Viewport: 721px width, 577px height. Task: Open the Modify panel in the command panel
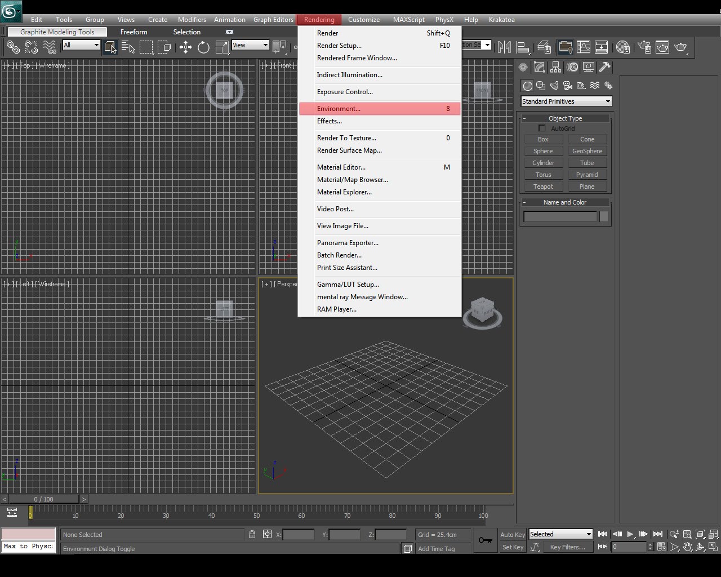pos(538,67)
